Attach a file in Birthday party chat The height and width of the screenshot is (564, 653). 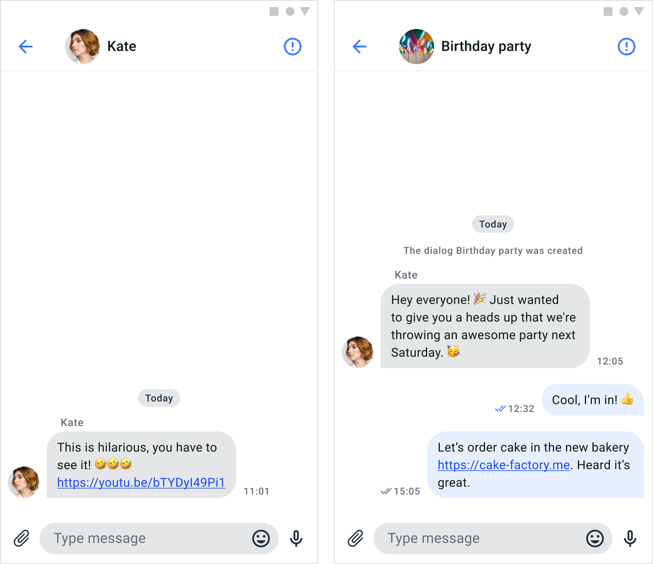coord(356,538)
